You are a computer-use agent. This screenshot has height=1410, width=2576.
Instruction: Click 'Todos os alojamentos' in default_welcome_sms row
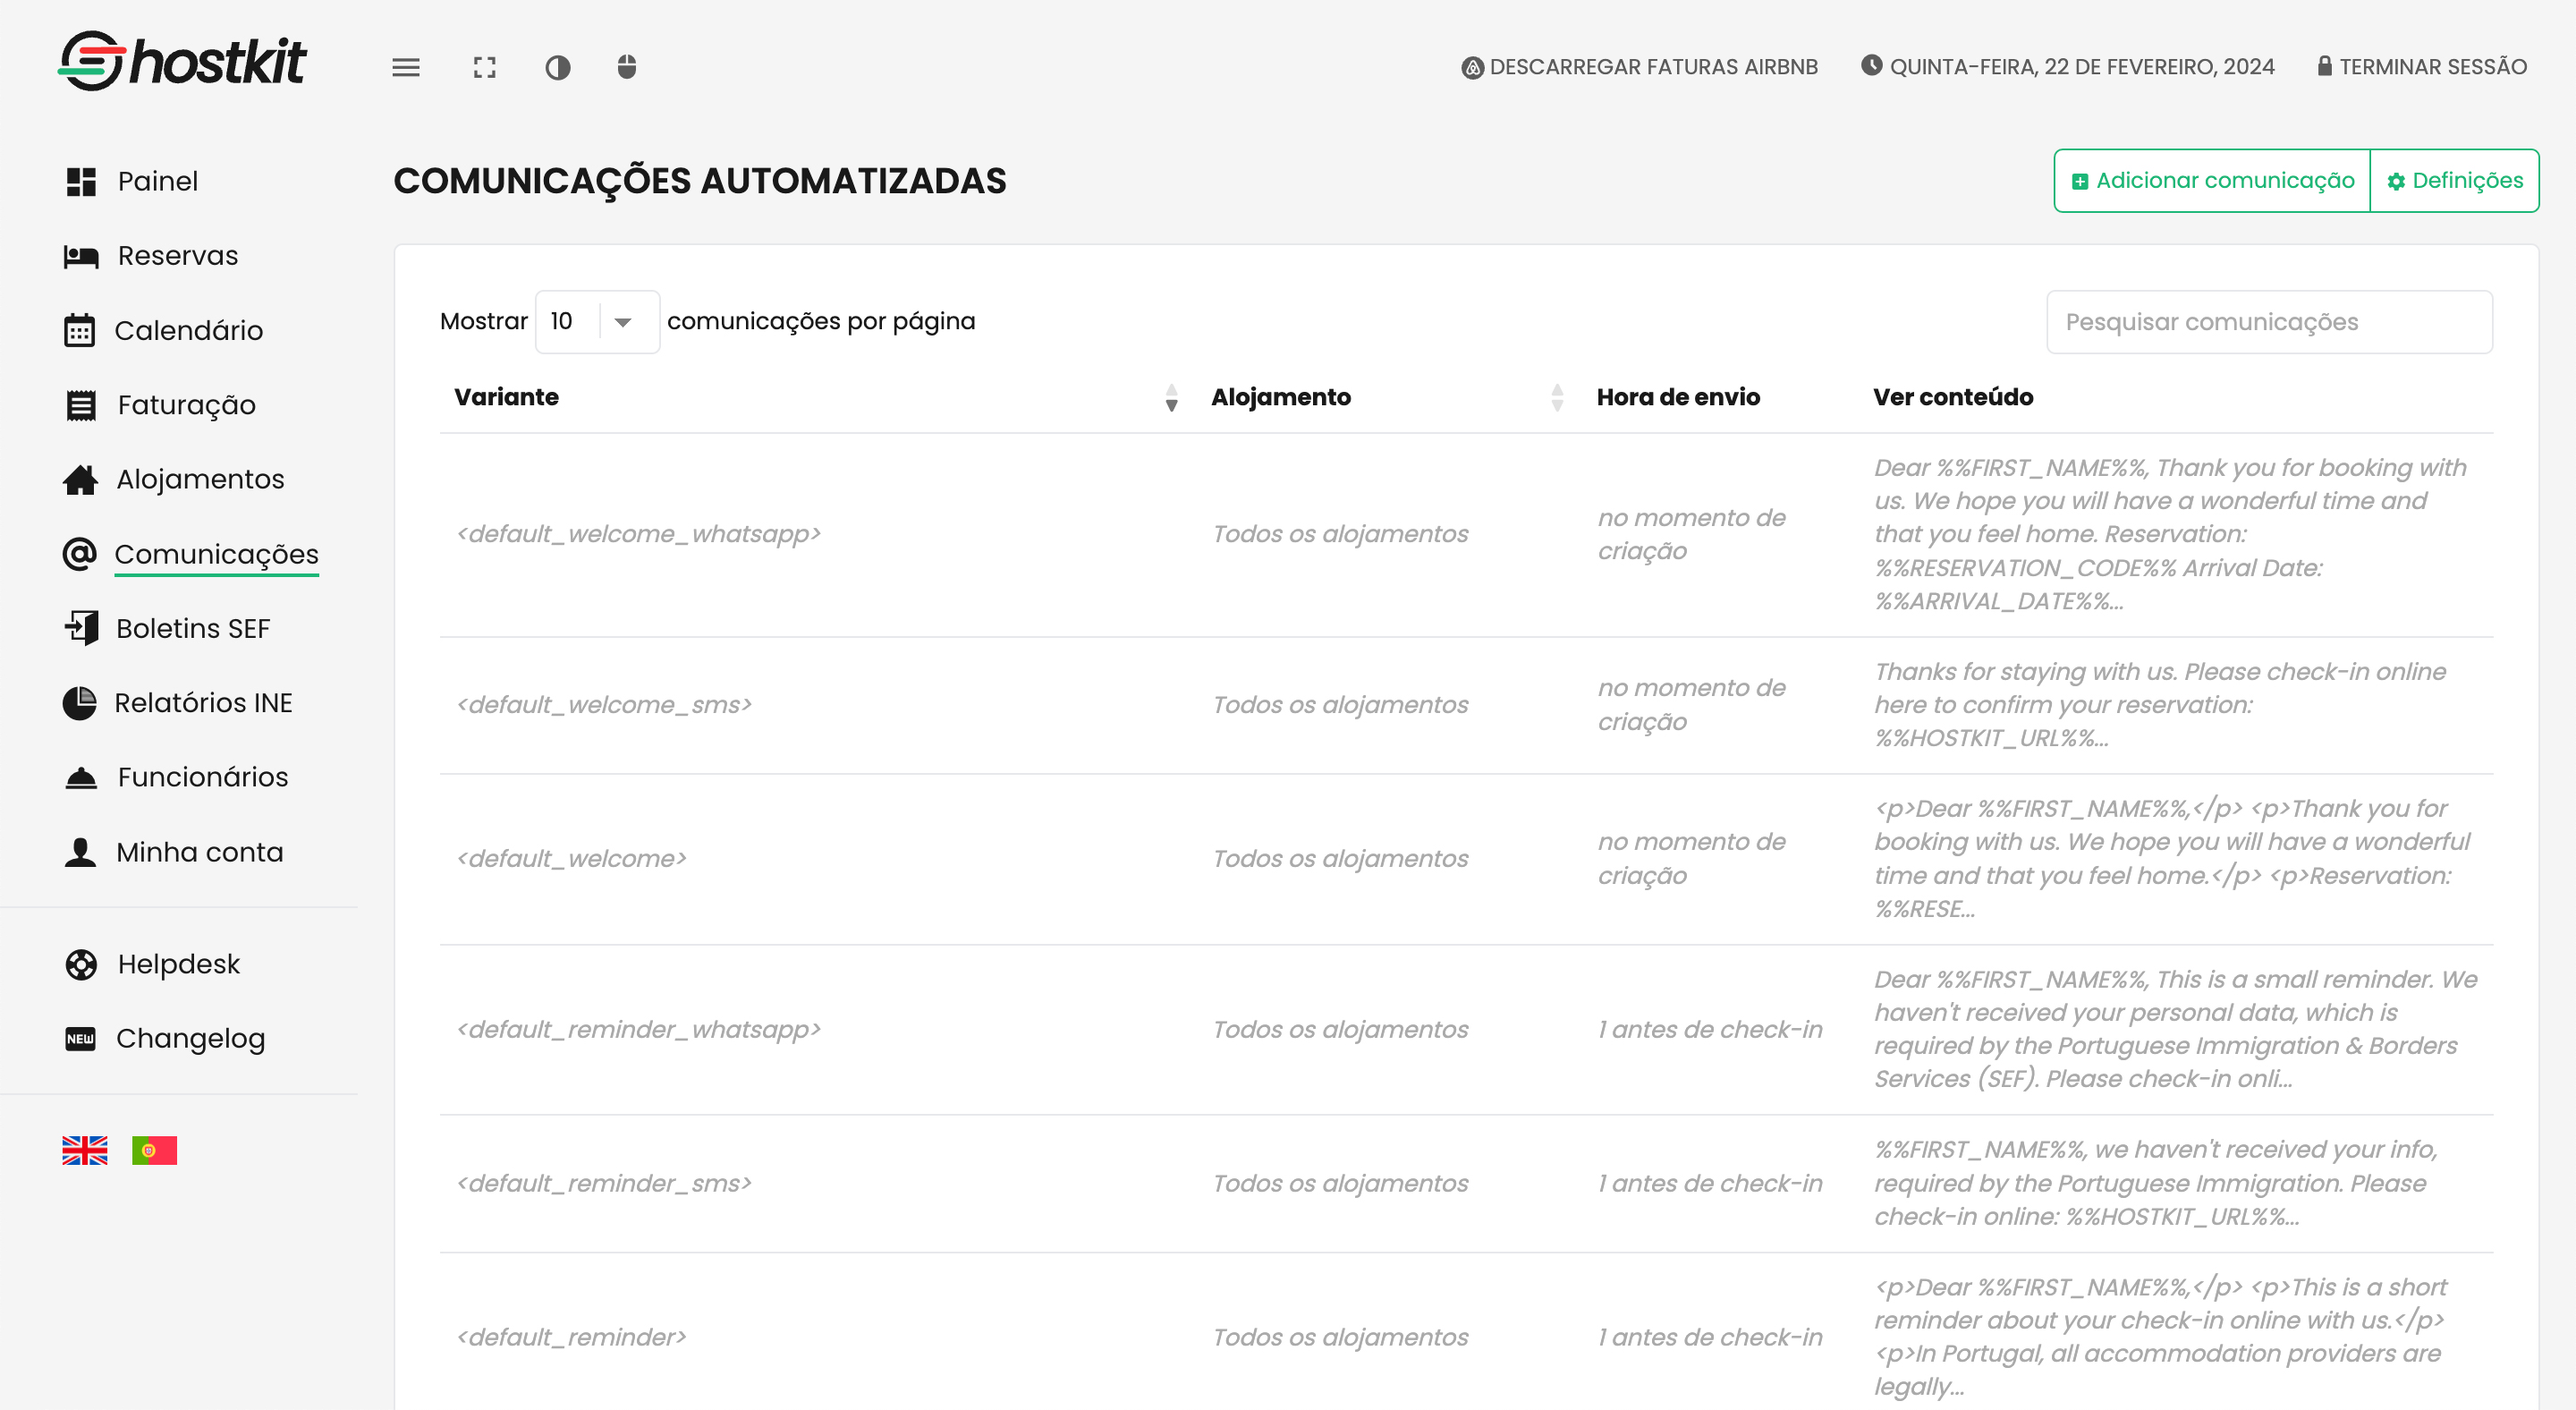[1340, 705]
